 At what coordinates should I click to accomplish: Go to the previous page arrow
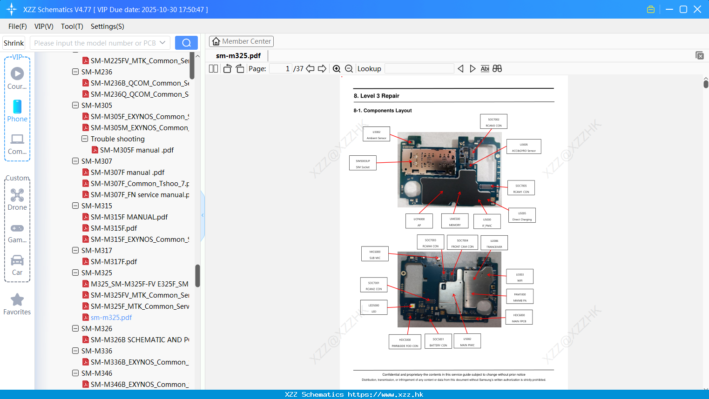point(310,69)
